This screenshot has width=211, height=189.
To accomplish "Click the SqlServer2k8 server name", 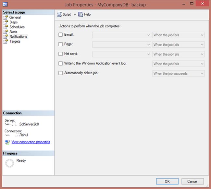I will coord(29,124).
